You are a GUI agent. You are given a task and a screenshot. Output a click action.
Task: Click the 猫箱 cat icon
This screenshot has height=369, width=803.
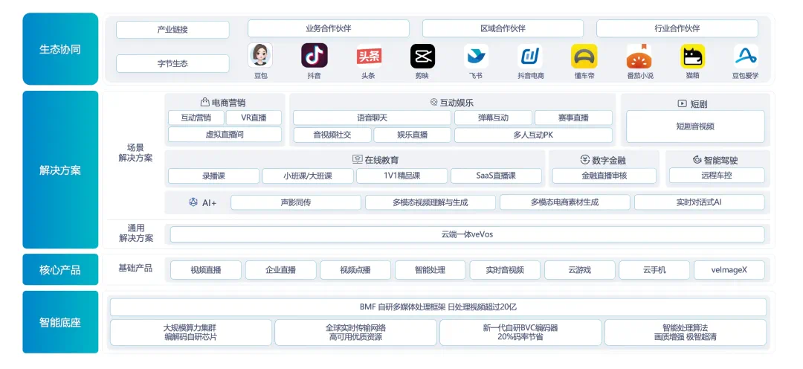tap(693, 56)
